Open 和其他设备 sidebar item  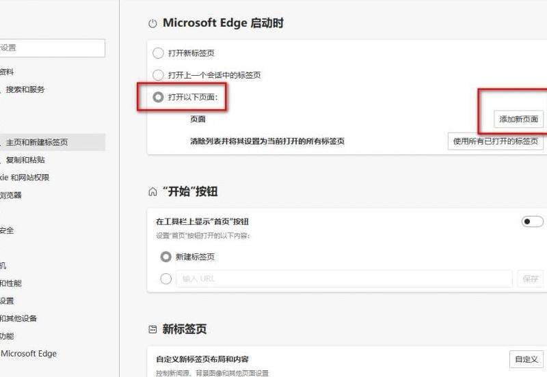tap(18, 318)
